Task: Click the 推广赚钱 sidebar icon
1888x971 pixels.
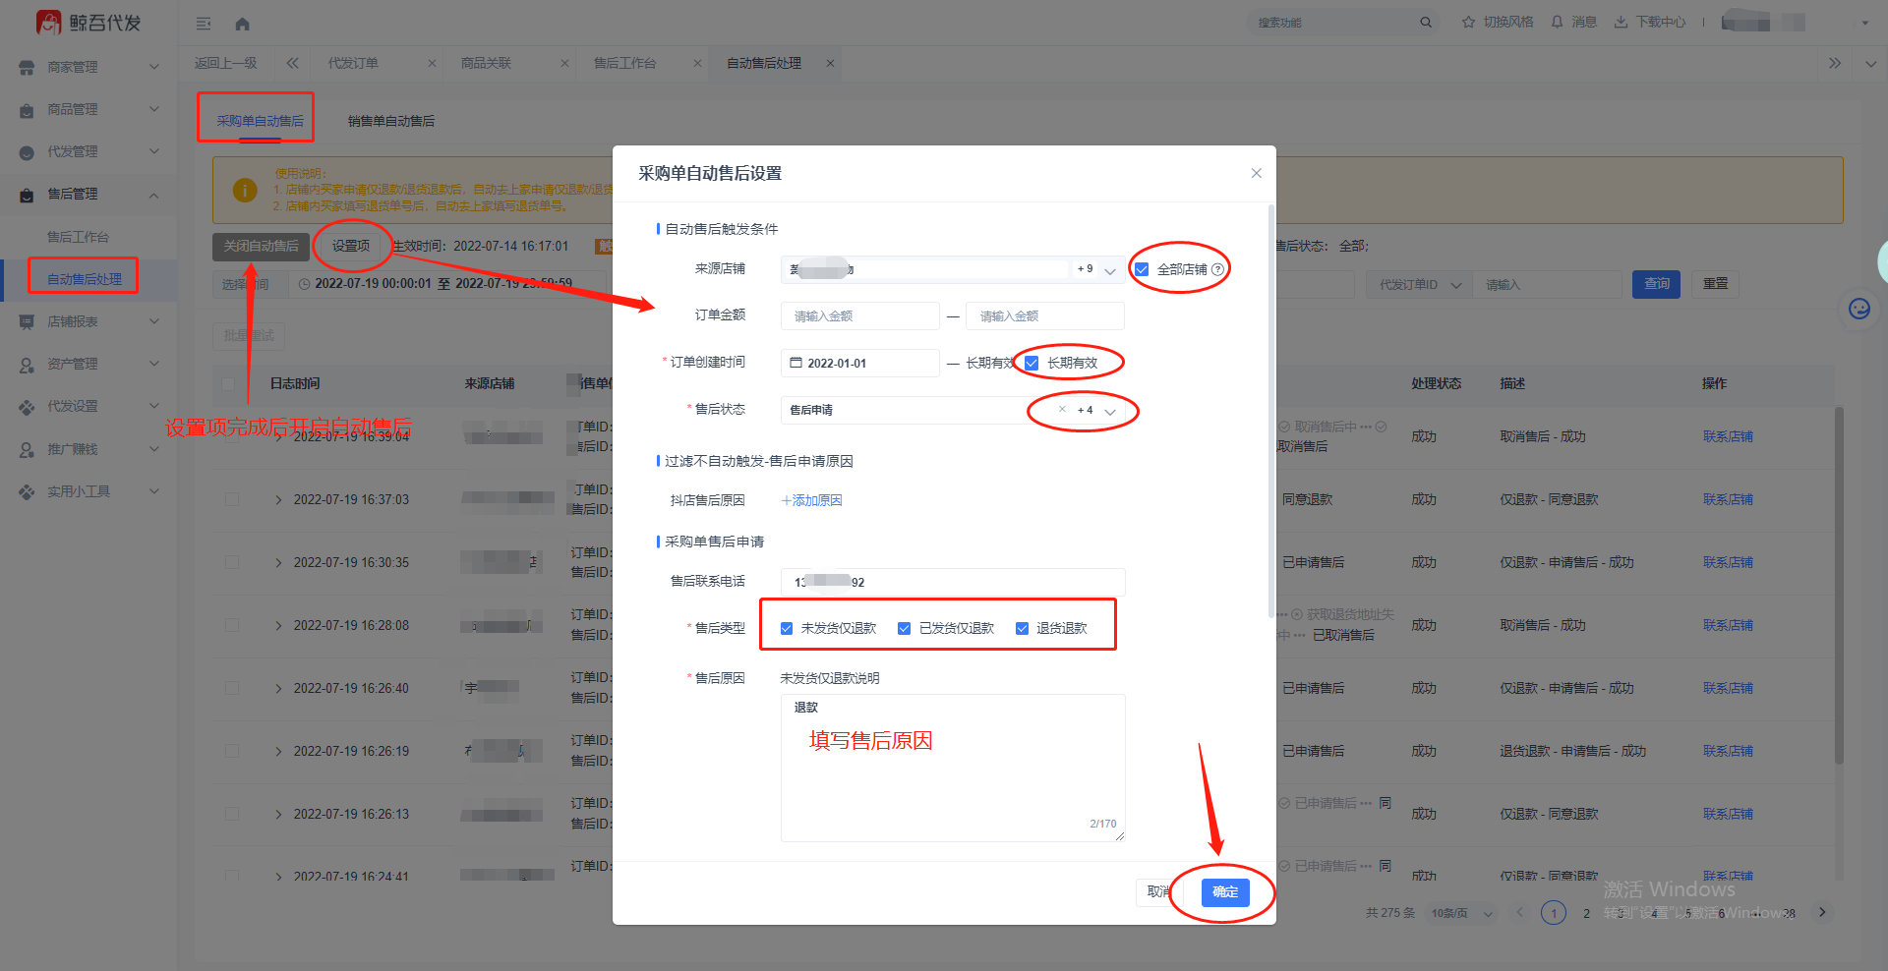Action: (27, 449)
